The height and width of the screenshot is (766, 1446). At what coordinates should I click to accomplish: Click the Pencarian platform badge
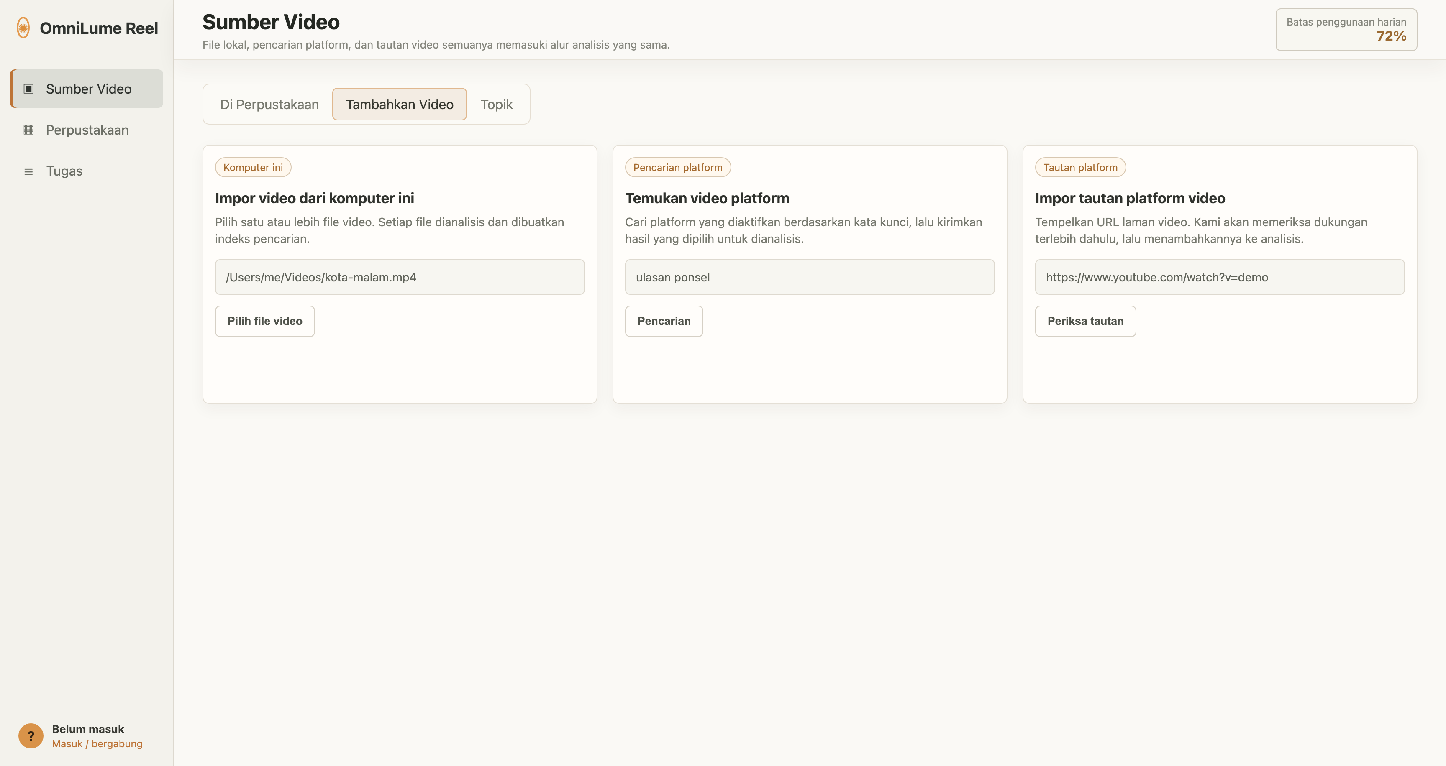tap(678, 167)
